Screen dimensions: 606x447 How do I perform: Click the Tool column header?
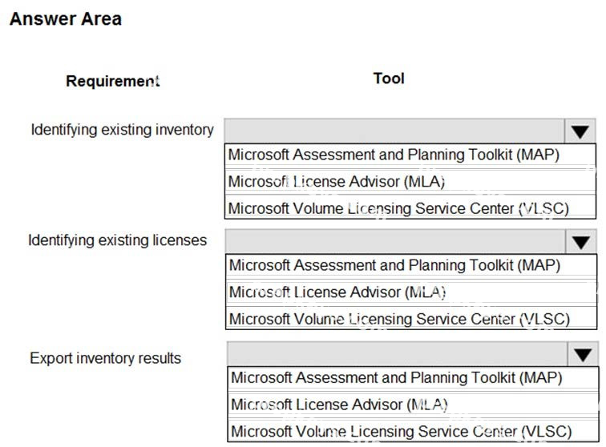click(389, 79)
